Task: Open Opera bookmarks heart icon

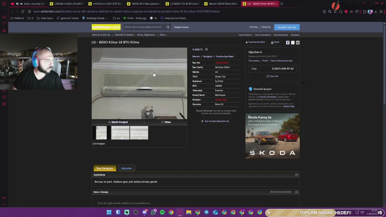Action: (357, 11)
